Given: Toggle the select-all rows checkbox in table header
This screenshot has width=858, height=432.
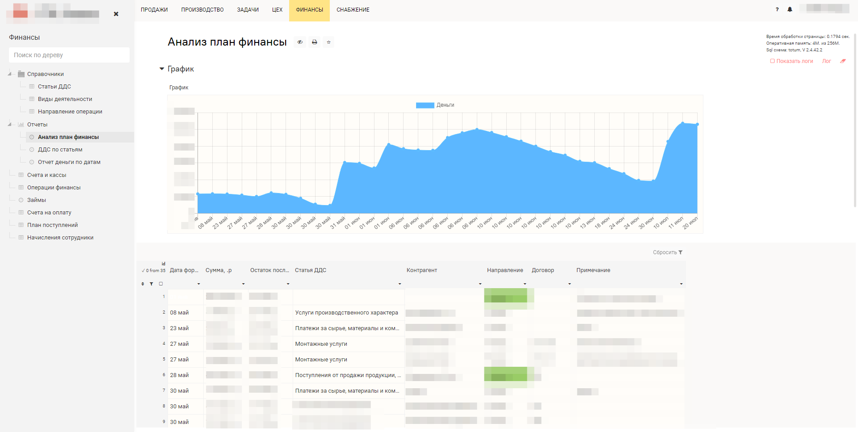Looking at the screenshot, I should pos(161,284).
